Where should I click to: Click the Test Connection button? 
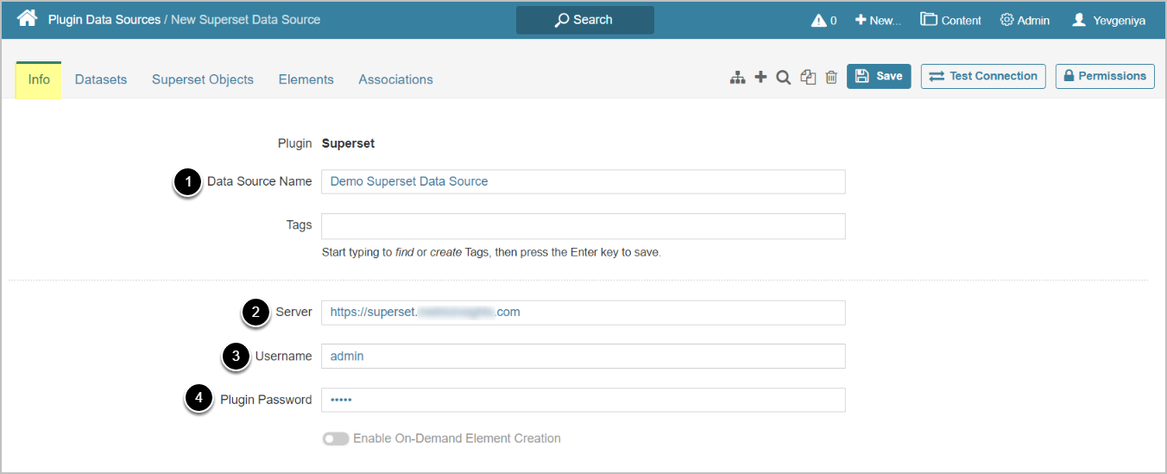(983, 76)
